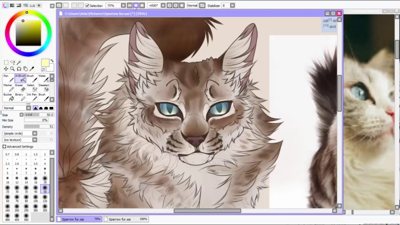
Task: Select the Ink Pen tool
Action: [x=31, y=97]
